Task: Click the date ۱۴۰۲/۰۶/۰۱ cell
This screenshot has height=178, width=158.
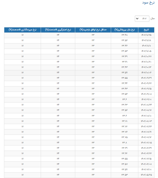Action: [x=146, y=170]
